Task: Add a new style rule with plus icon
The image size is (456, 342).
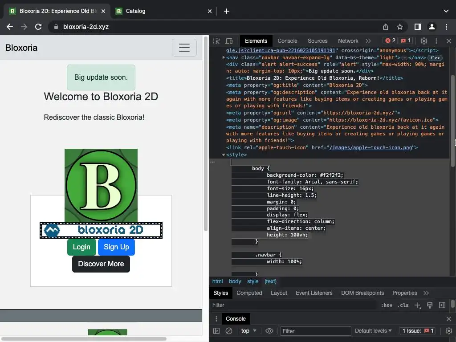Action: pyautogui.click(x=417, y=305)
